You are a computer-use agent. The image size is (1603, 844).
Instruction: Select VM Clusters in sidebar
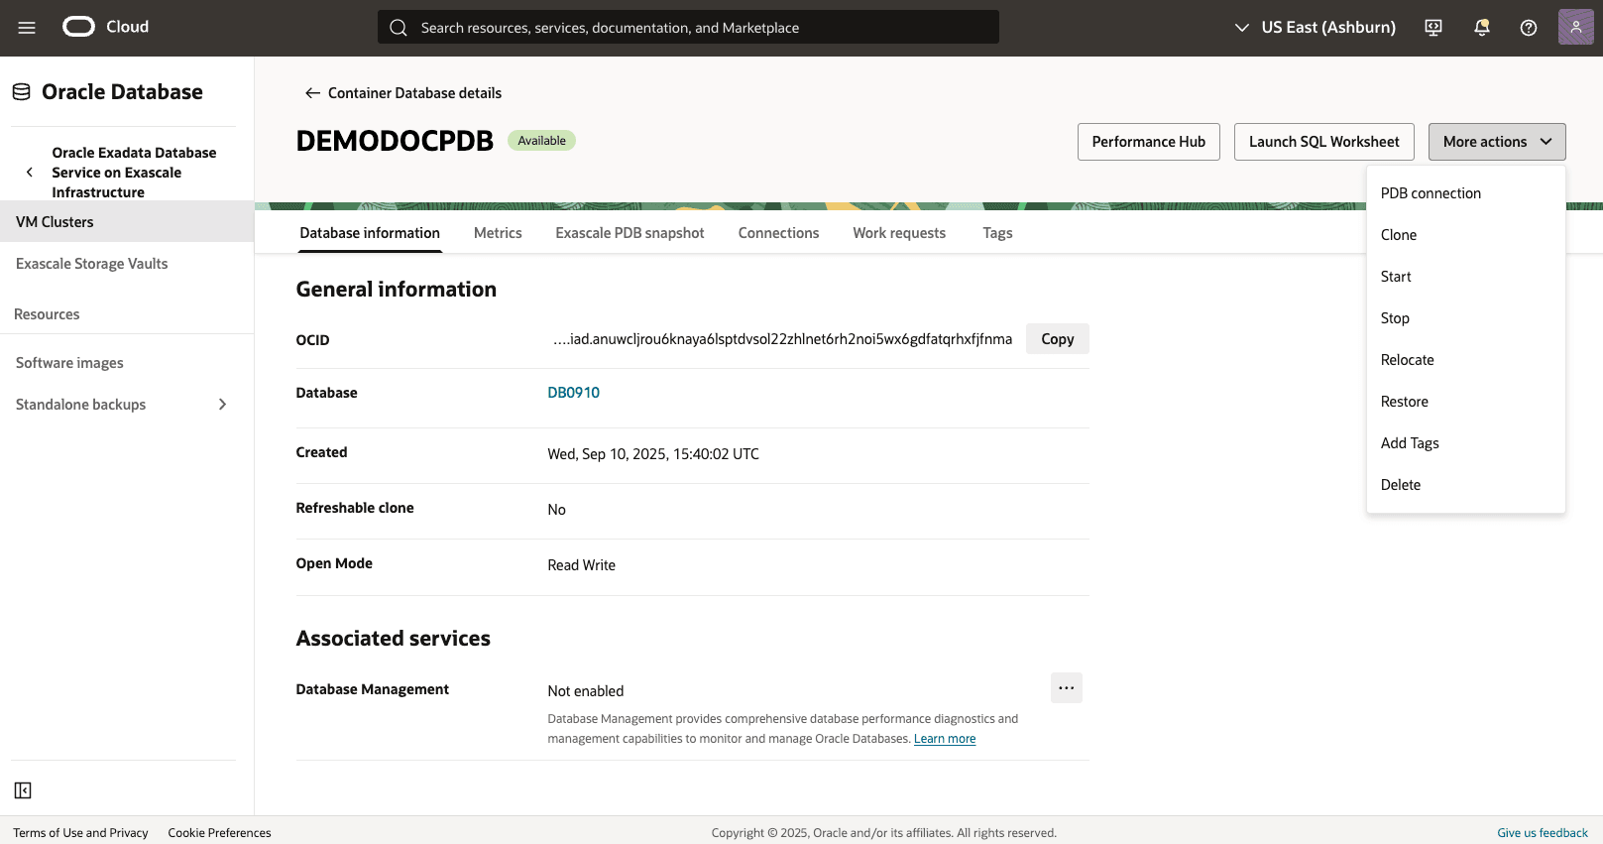127,222
